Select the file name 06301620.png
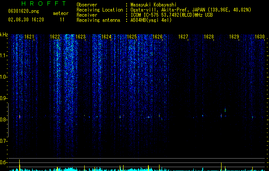 click(24, 11)
